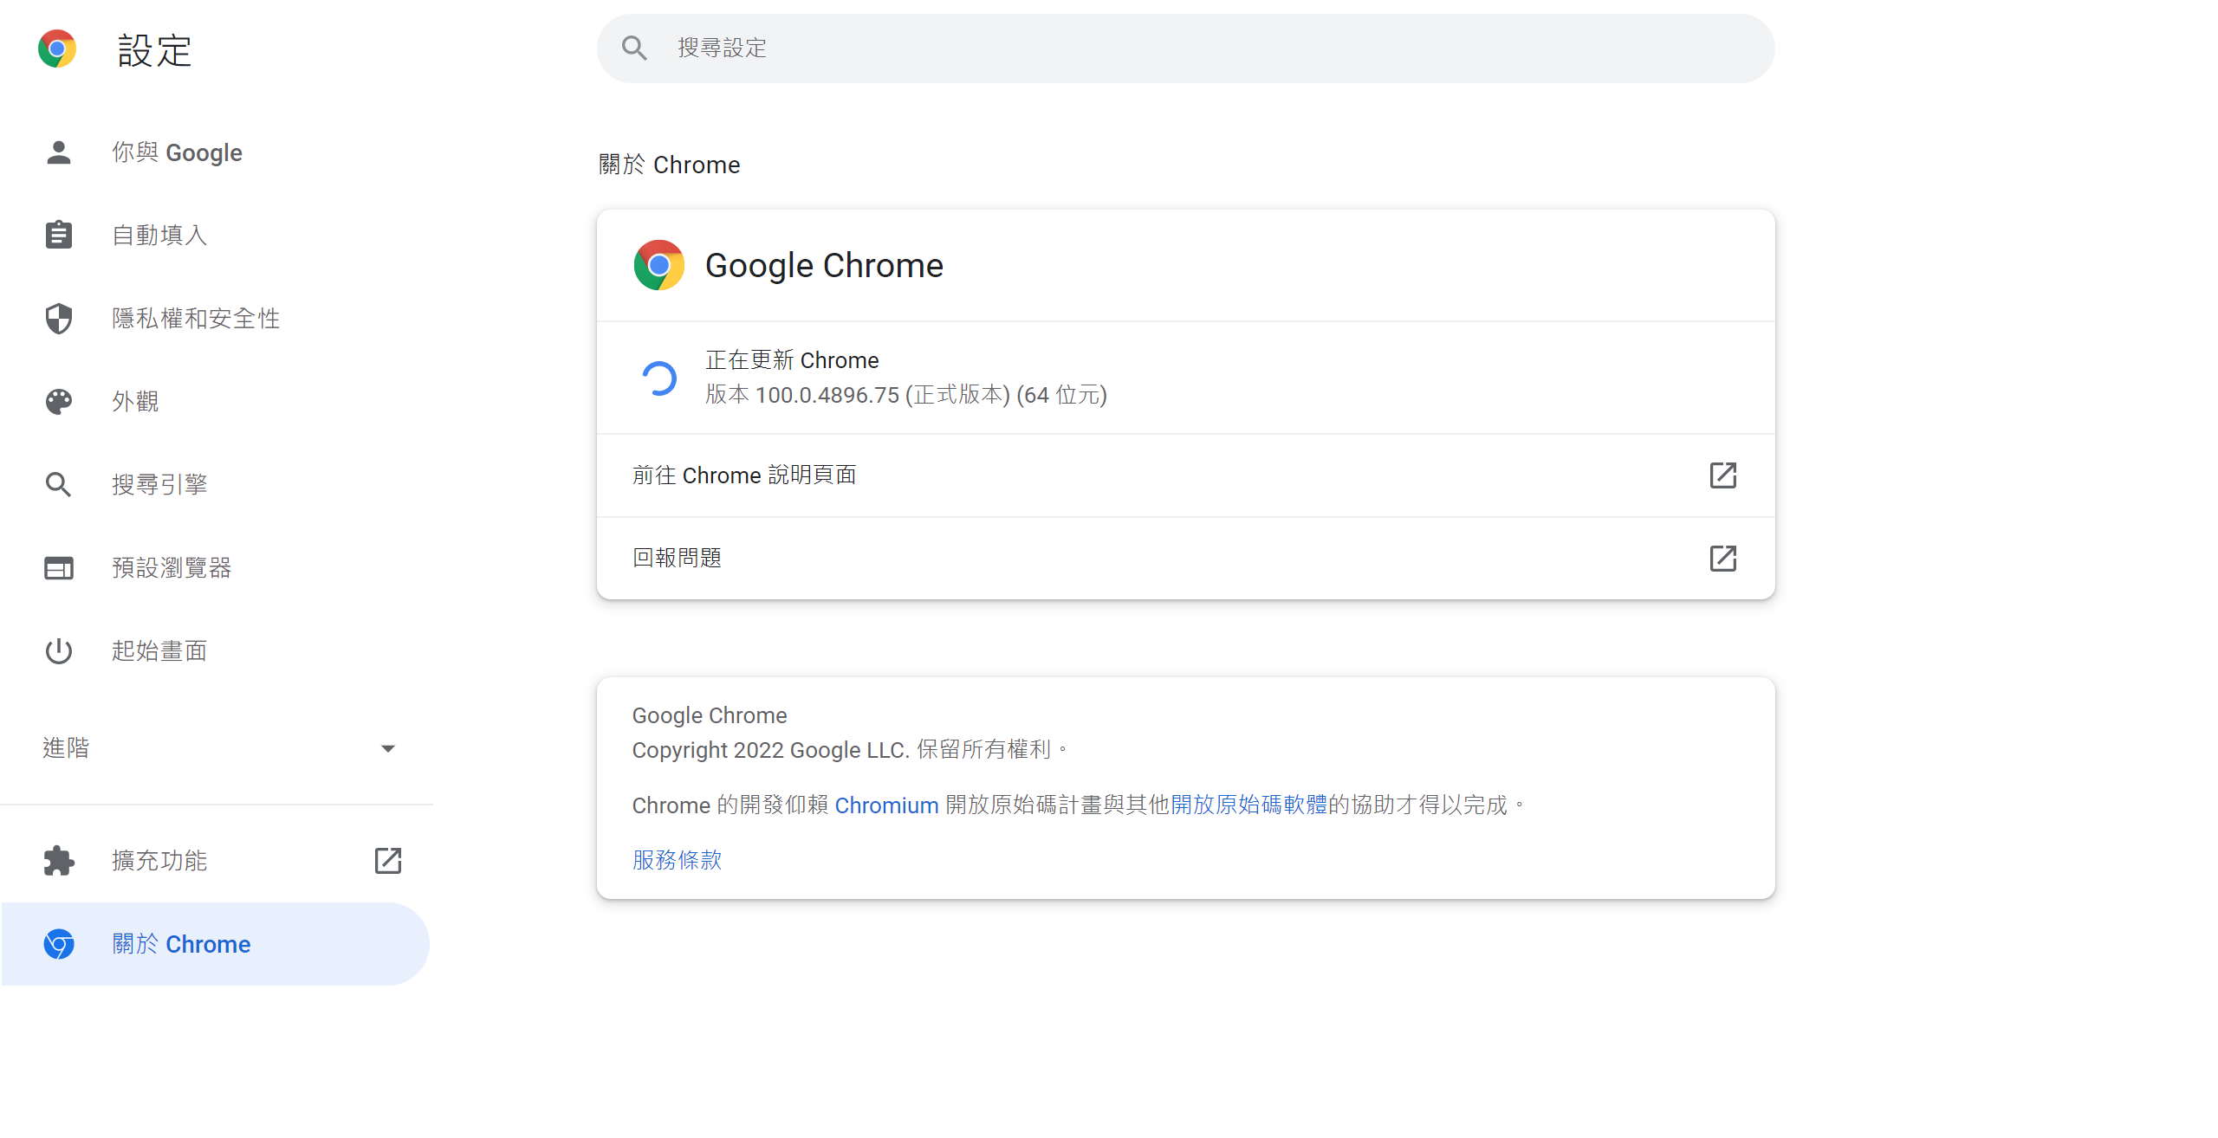Click the browser window icon for 預設瀏覽器
2218x1138 pixels.
point(58,567)
